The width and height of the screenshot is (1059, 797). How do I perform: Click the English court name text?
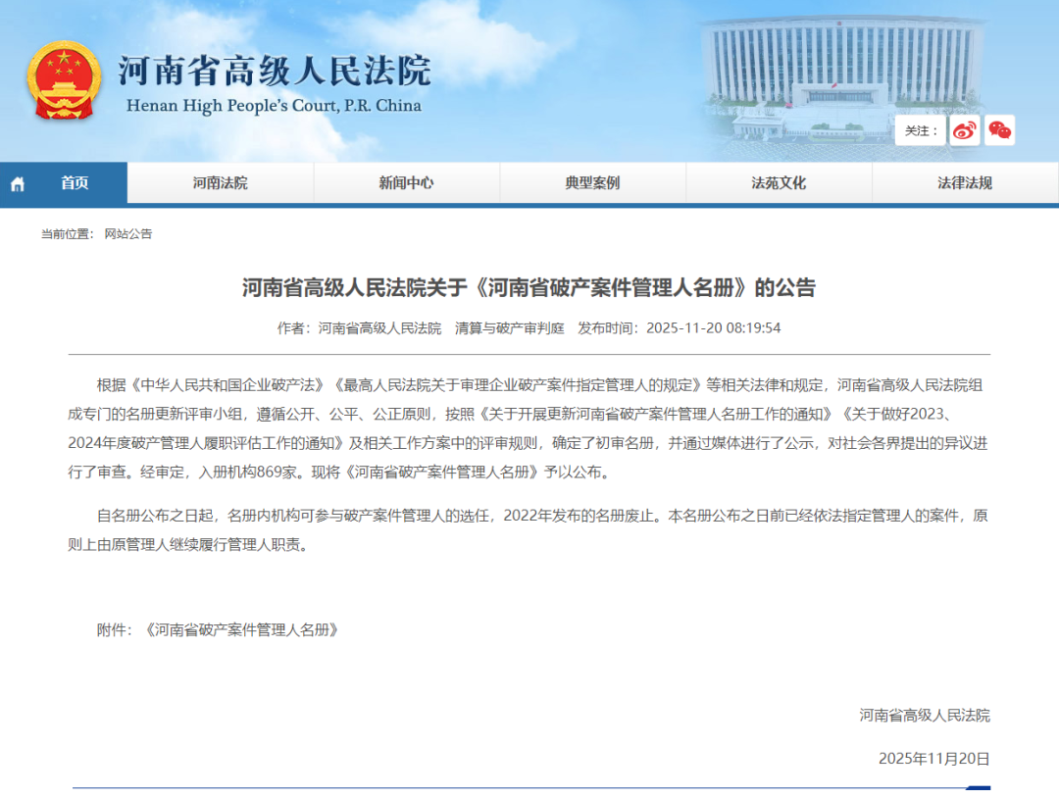coord(274,105)
